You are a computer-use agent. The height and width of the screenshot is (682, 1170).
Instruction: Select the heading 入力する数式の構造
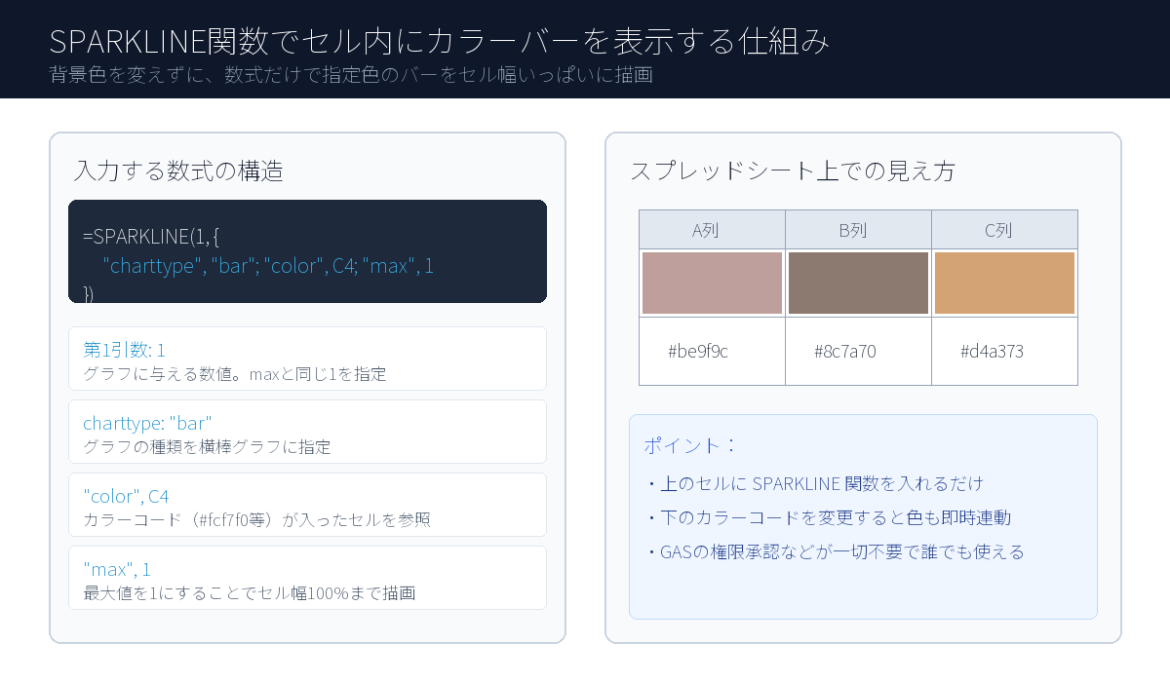pyautogui.click(x=178, y=171)
